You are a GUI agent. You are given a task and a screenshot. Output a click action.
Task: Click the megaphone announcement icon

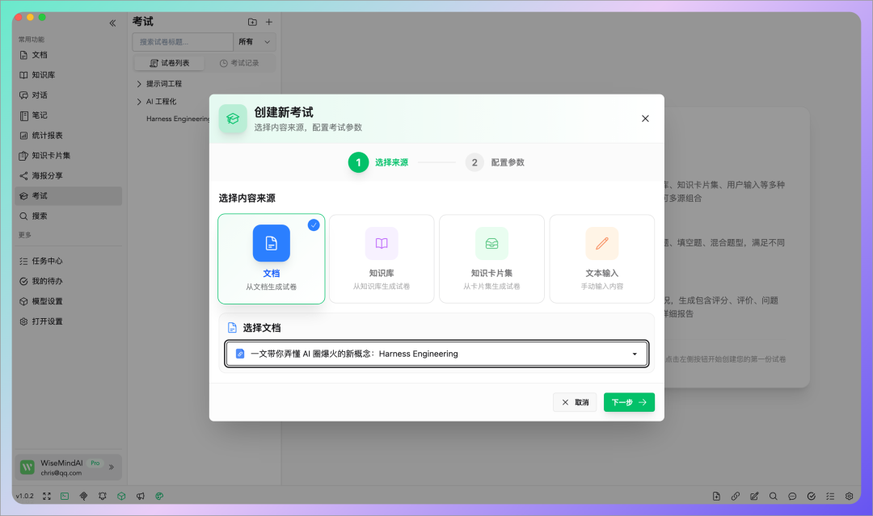141,496
